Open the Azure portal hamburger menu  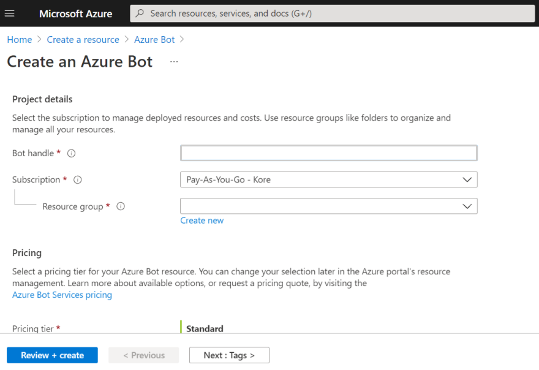(x=10, y=13)
